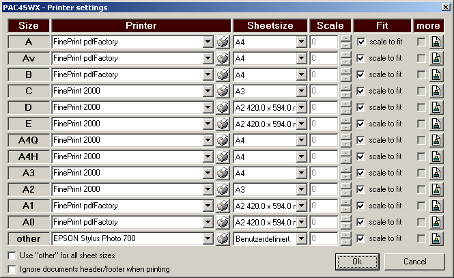
Task: Open printer properties icon for size A4Q
Action: click(x=223, y=141)
